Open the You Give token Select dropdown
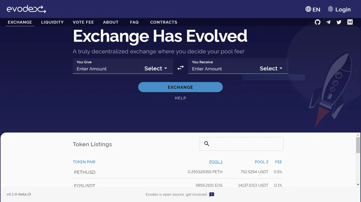This screenshot has width=361, height=202. tap(156, 69)
